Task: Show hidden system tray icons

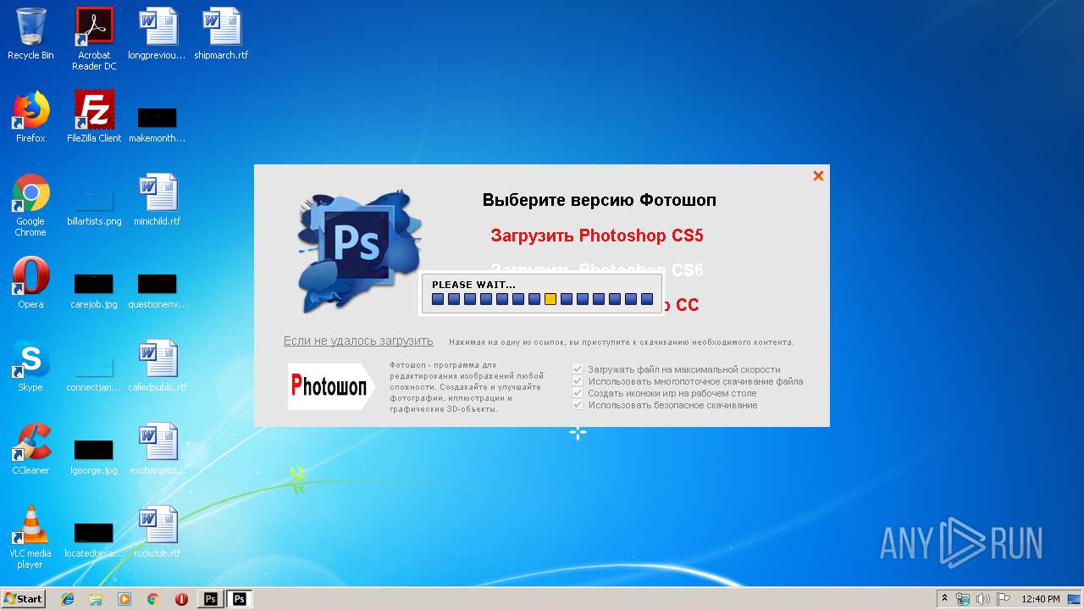Action: (944, 599)
